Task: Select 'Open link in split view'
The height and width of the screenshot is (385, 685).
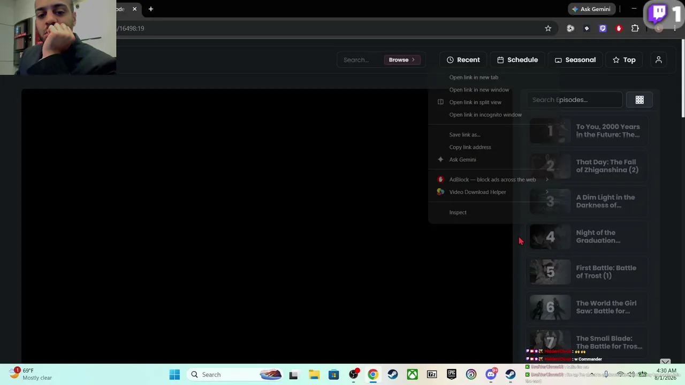Action: tap(475, 102)
